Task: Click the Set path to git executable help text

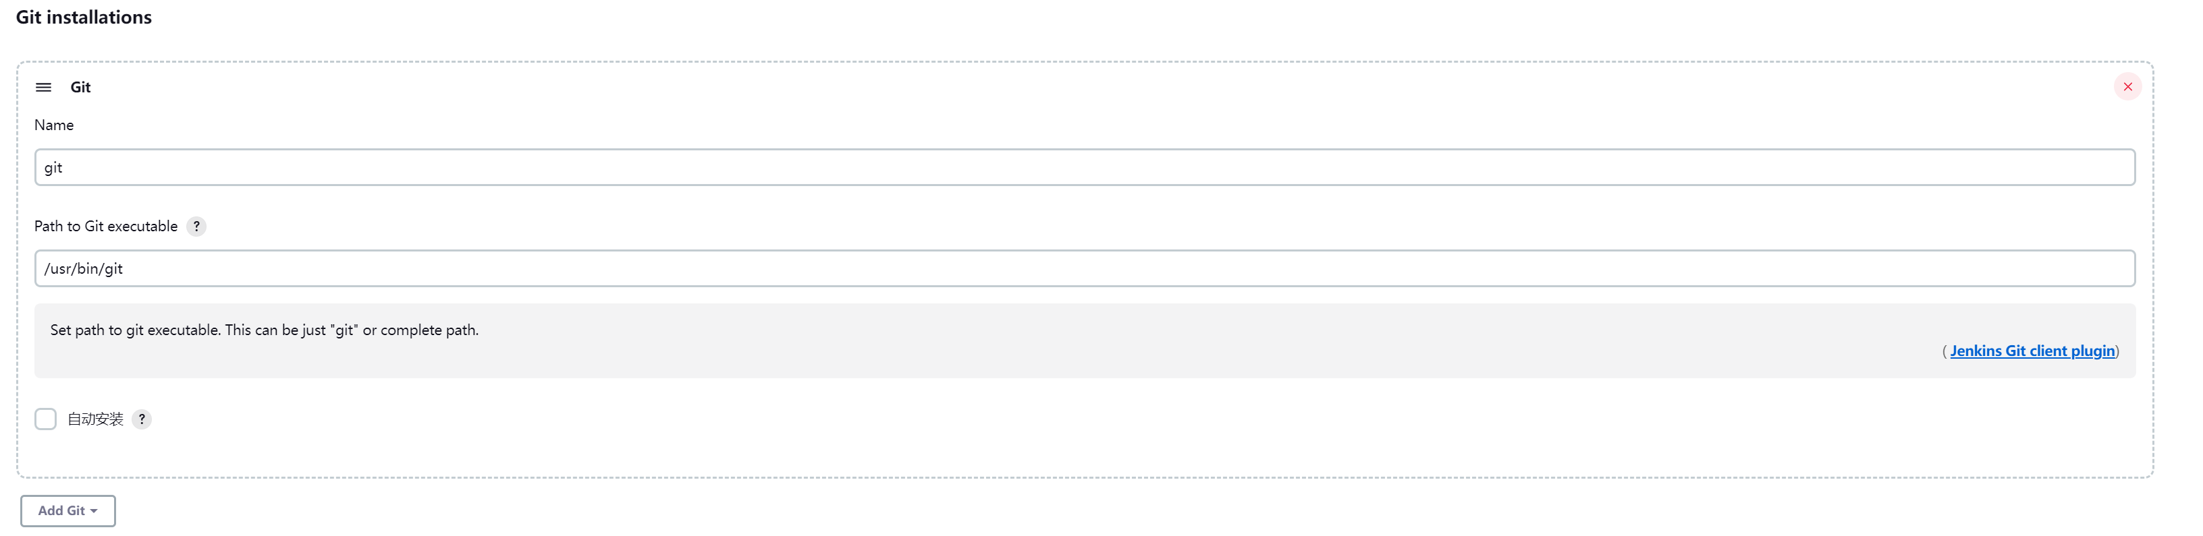Action: click(265, 330)
